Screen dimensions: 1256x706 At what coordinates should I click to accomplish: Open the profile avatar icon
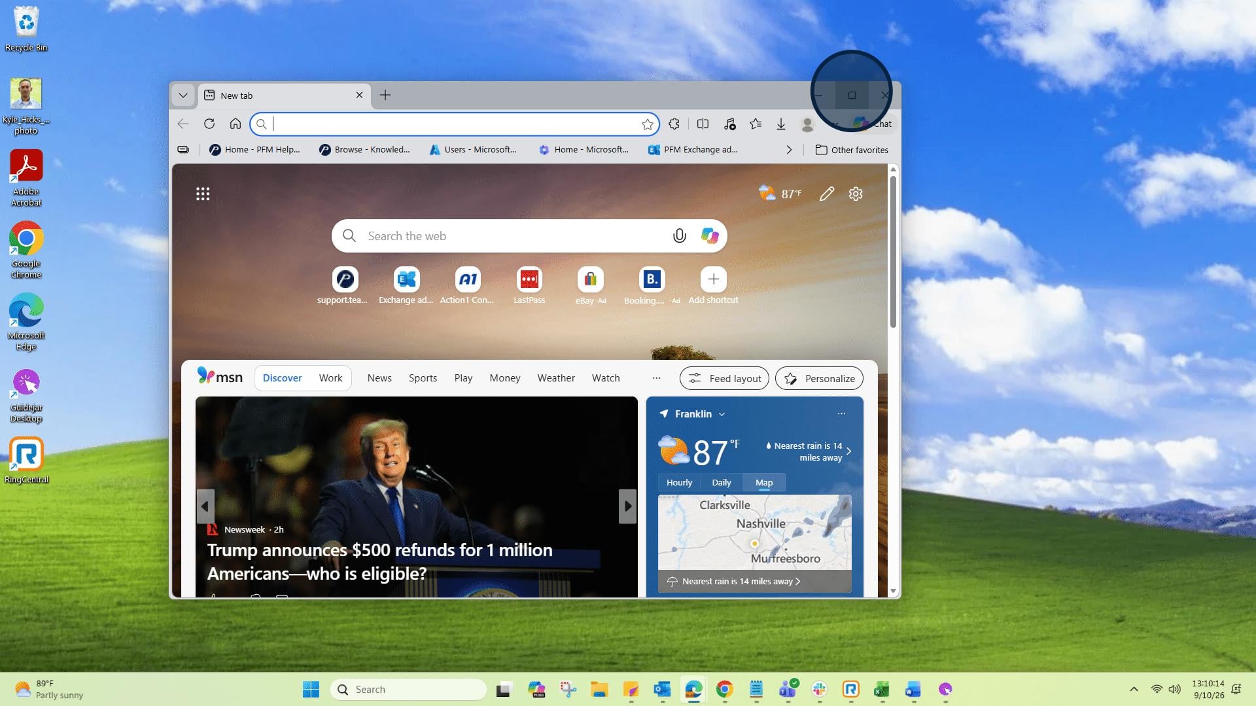(807, 124)
